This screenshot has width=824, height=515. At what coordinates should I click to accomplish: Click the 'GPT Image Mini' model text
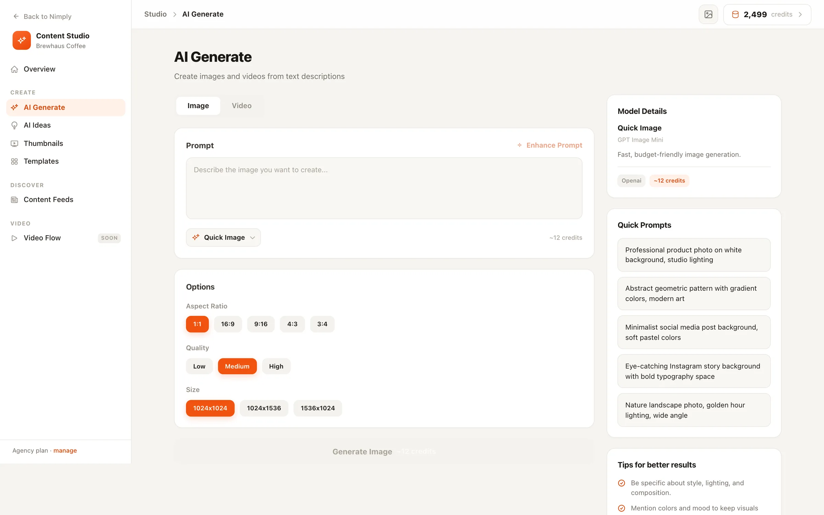point(640,140)
